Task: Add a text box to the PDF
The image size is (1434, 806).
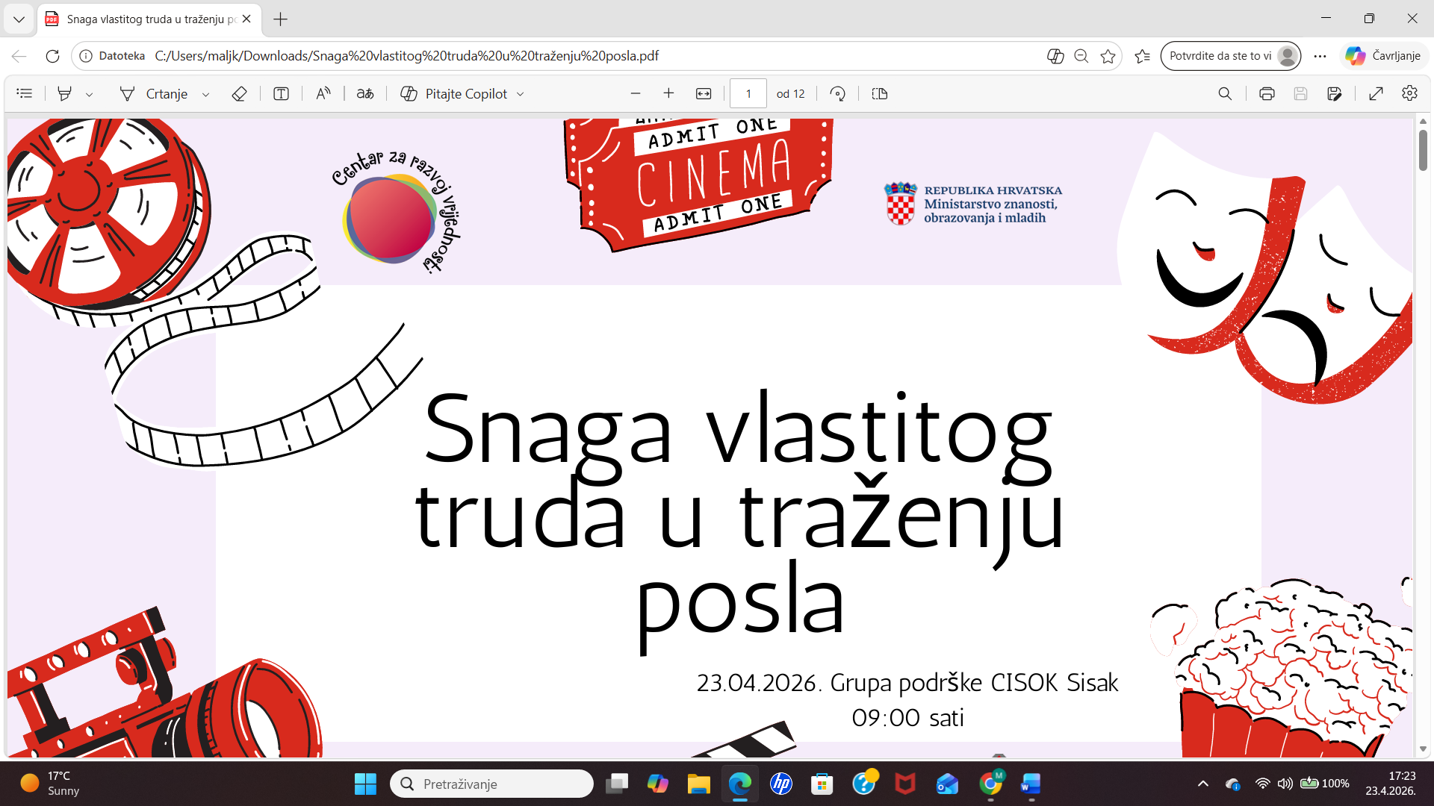Action: point(281,93)
